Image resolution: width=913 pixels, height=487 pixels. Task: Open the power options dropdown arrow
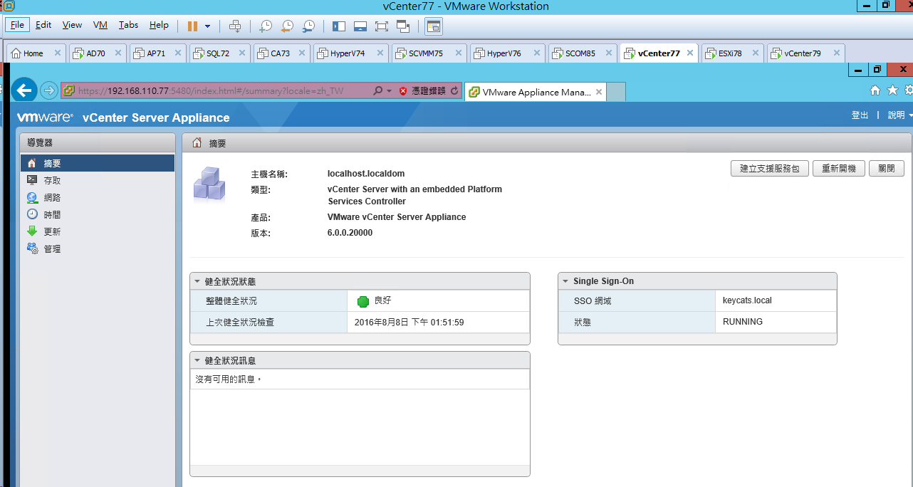tap(208, 26)
